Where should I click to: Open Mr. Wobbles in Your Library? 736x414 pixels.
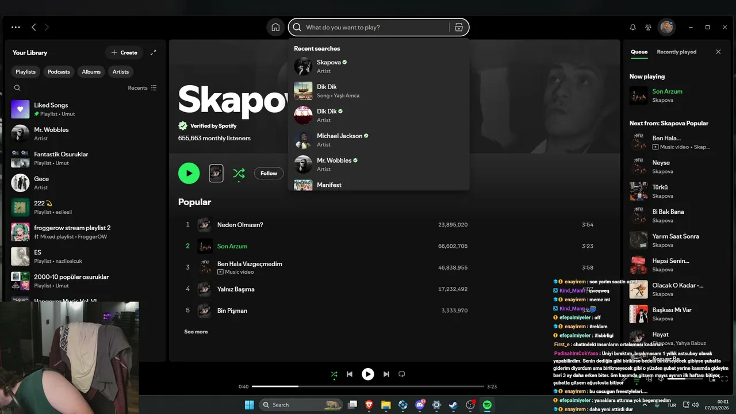[x=85, y=134]
